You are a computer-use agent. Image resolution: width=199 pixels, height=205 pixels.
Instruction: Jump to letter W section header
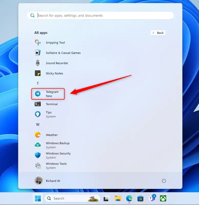[x=38, y=124]
